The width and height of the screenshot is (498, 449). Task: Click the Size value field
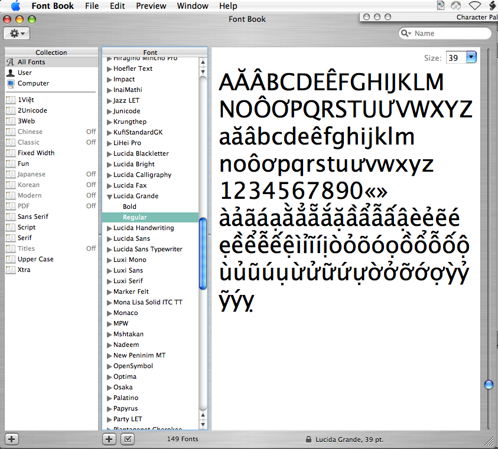pyautogui.click(x=457, y=58)
